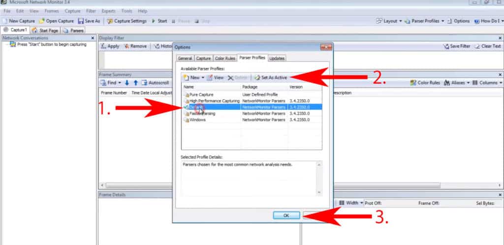Click in the Selected Profile Details box
Screen dimensions: 504x245
coord(252,178)
